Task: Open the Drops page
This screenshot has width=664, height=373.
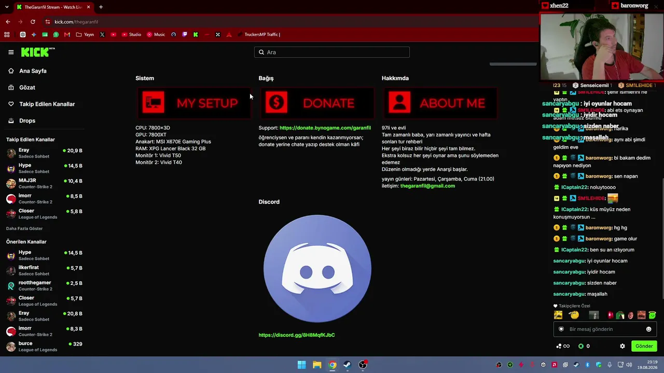Action: point(27,121)
